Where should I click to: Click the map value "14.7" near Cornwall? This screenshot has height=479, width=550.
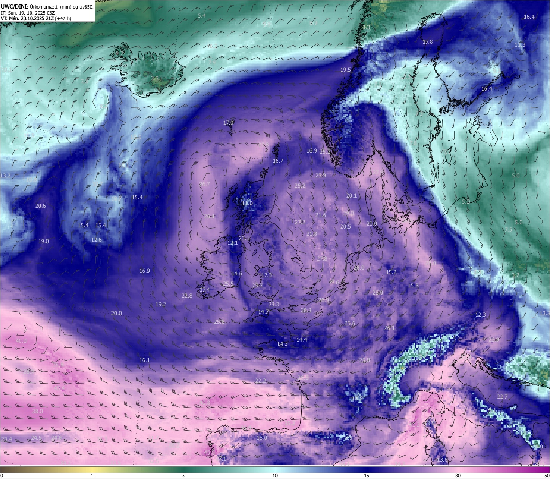263,312
